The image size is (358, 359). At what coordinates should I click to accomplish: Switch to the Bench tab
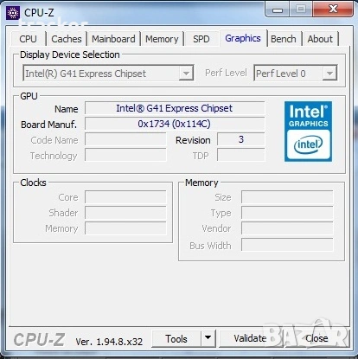[x=284, y=39]
